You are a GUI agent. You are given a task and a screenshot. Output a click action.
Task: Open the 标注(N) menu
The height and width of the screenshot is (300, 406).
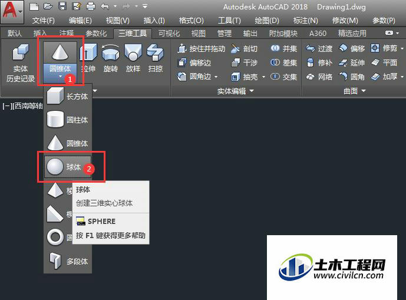306,21
